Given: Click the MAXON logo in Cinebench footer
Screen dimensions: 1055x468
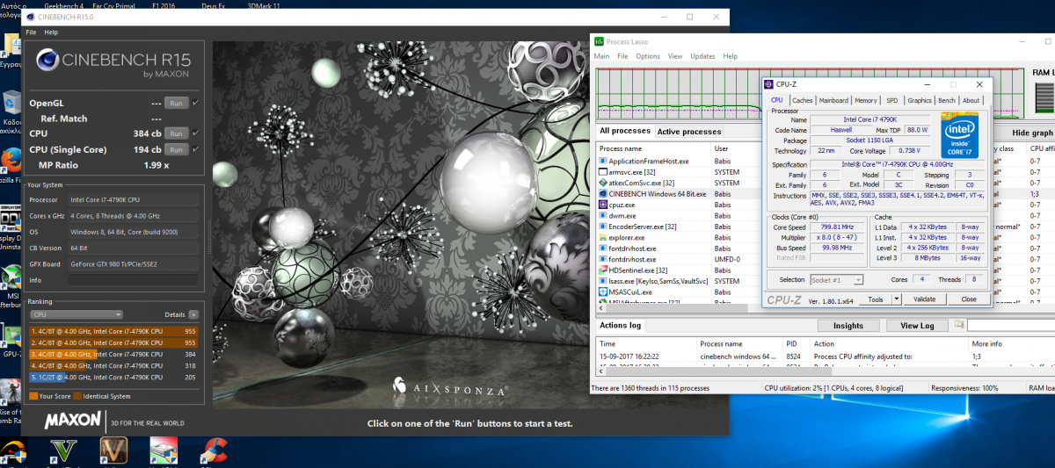Looking at the screenshot, I should pyautogui.click(x=73, y=420).
